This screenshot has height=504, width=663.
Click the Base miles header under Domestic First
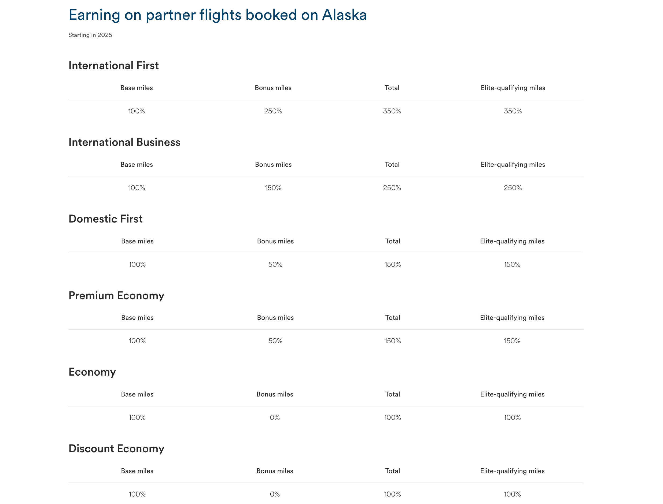pyautogui.click(x=137, y=241)
